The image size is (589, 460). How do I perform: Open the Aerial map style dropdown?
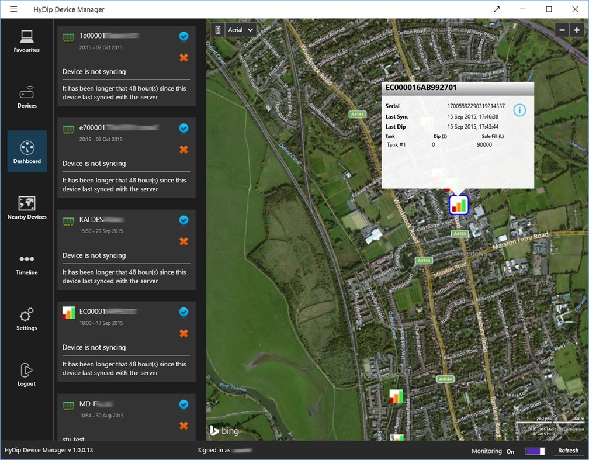[x=240, y=30]
